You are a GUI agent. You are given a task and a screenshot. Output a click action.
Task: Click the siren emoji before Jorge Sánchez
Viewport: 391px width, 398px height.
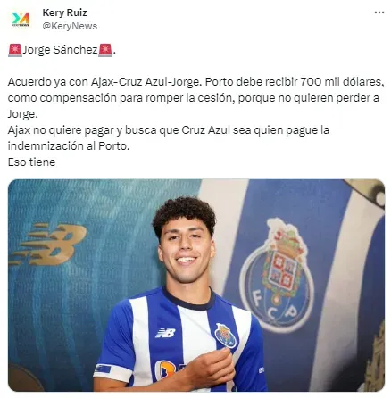point(15,50)
